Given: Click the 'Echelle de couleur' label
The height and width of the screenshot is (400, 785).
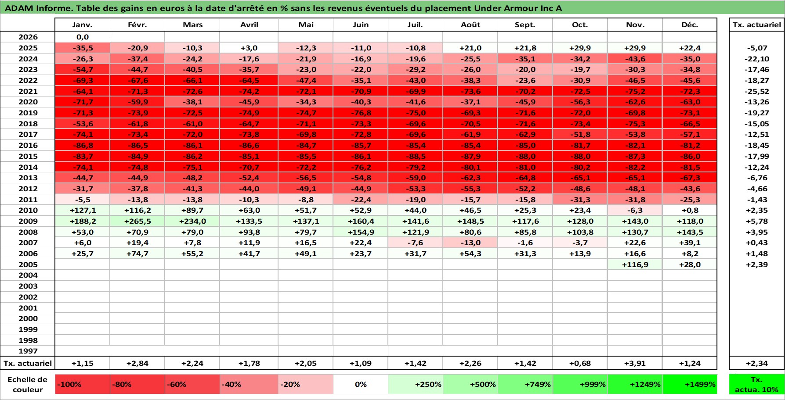Looking at the screenshot, I should (x=28, y=384).
